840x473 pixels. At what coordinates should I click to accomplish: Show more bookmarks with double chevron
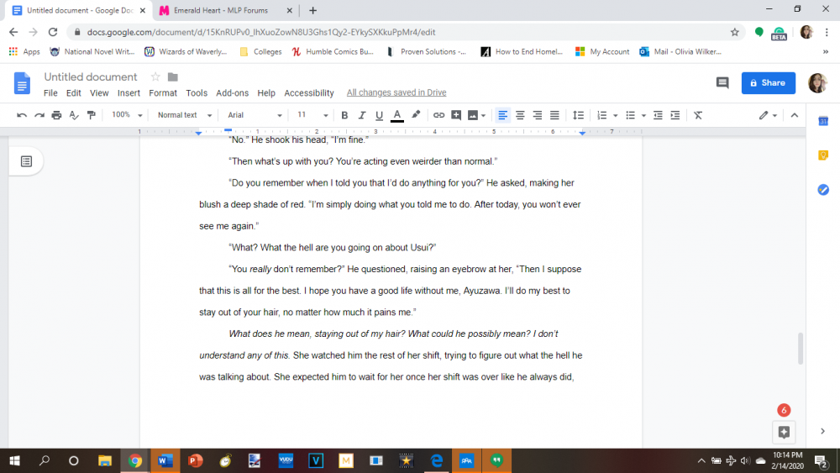coord(826,52)
